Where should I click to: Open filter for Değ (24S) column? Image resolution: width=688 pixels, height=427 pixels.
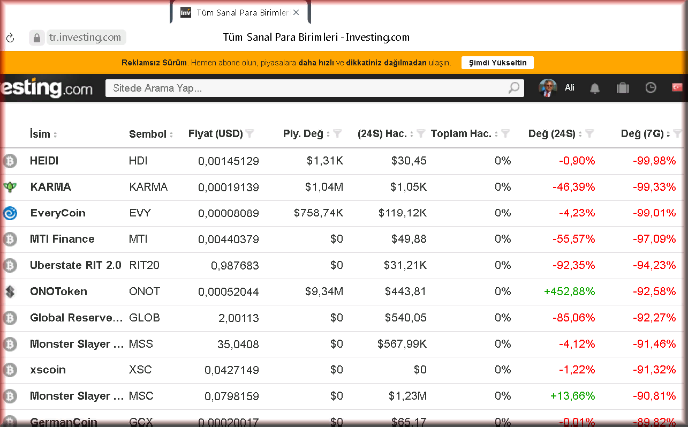[589, 134]
